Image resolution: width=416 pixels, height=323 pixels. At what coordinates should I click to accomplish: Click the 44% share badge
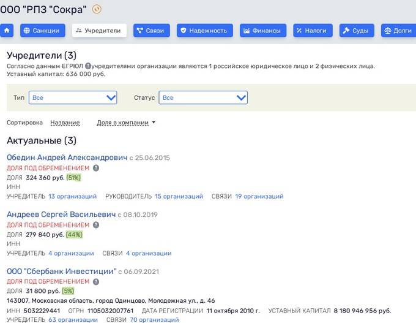(74, 235)
